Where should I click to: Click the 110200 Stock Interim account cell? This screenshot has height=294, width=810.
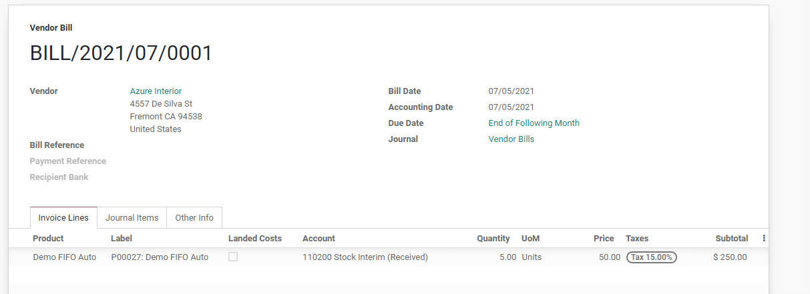pyautogui.click(x=365, y=257)
